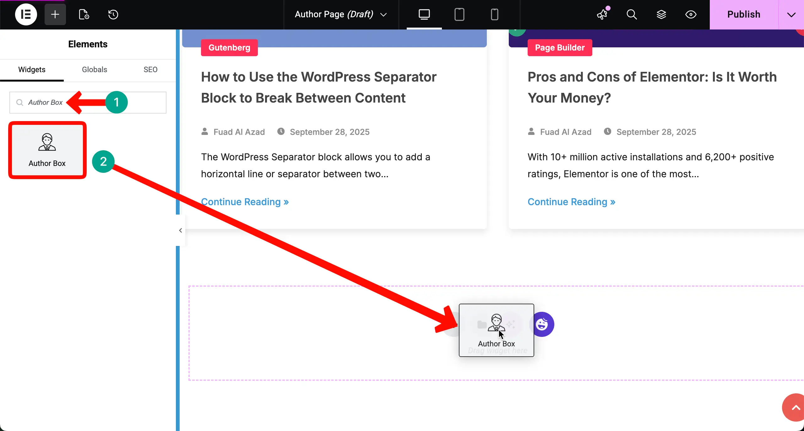804x431 pixels.
Task: Open Continue Reading for the Separator article
Action: [x=245, y=202]
